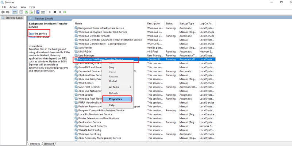Open the Properties toolbar icon
This screenshot has width=292, height=146.
pos(21,12)
